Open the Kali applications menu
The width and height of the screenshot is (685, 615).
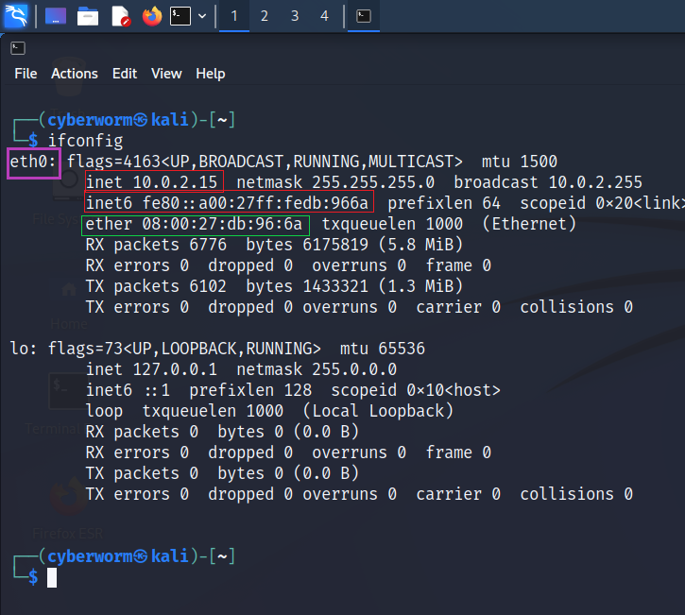pos(16,15)
